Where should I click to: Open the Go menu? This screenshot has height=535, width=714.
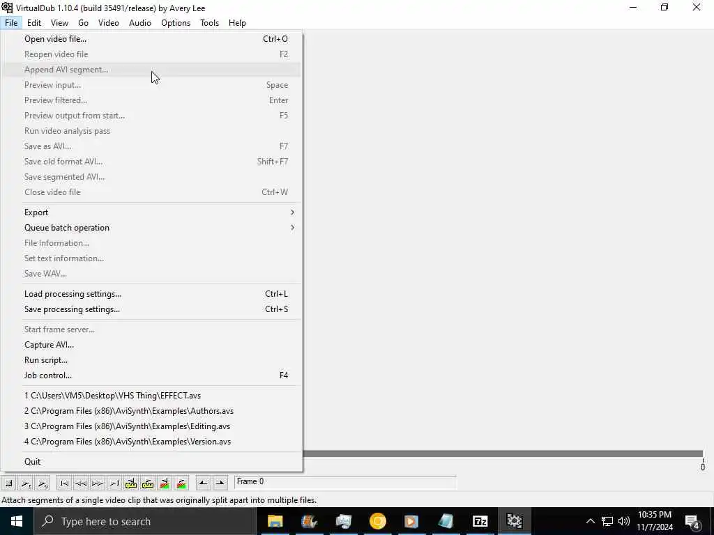click(84, 23)
